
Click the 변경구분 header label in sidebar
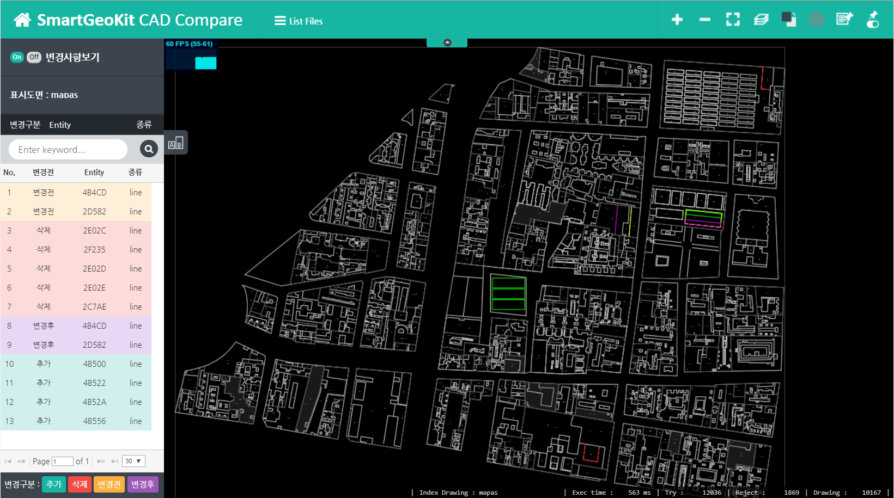click(x=25, y=125)
